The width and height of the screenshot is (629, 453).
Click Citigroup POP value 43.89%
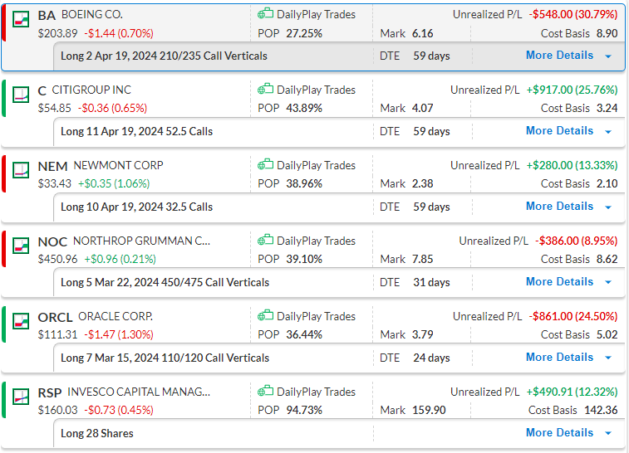(304, 108)
